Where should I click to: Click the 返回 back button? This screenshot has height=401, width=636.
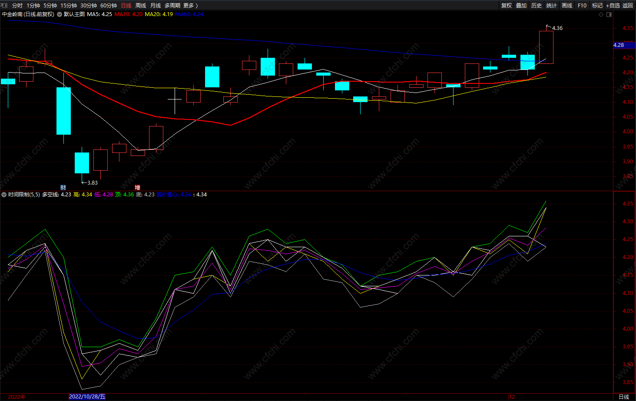pyautogui.click(x=628, y=5)
